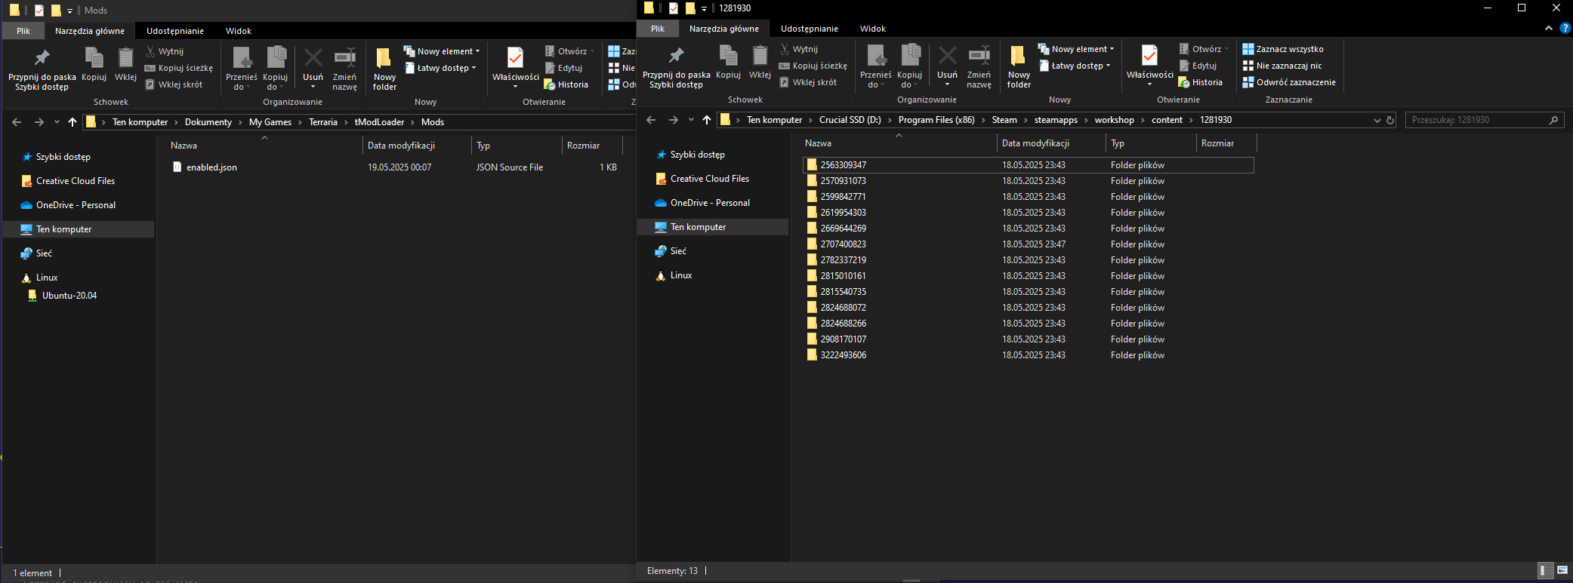
Task: Switch to Widok tab in 1281930 window
Action: click(873, 29)
